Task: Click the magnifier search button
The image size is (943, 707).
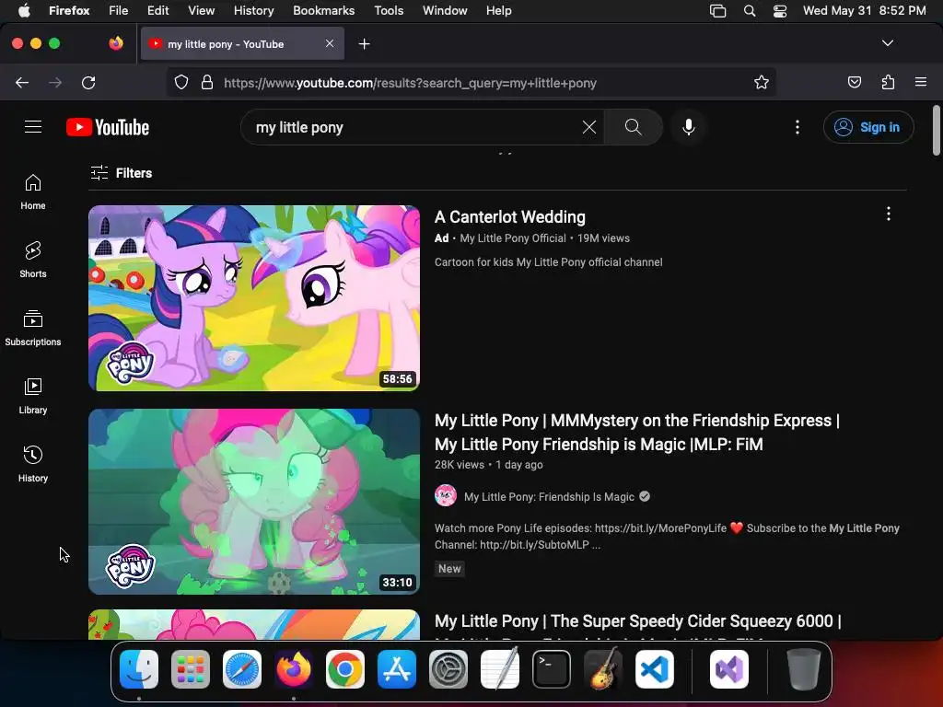Action: (634, 127)
